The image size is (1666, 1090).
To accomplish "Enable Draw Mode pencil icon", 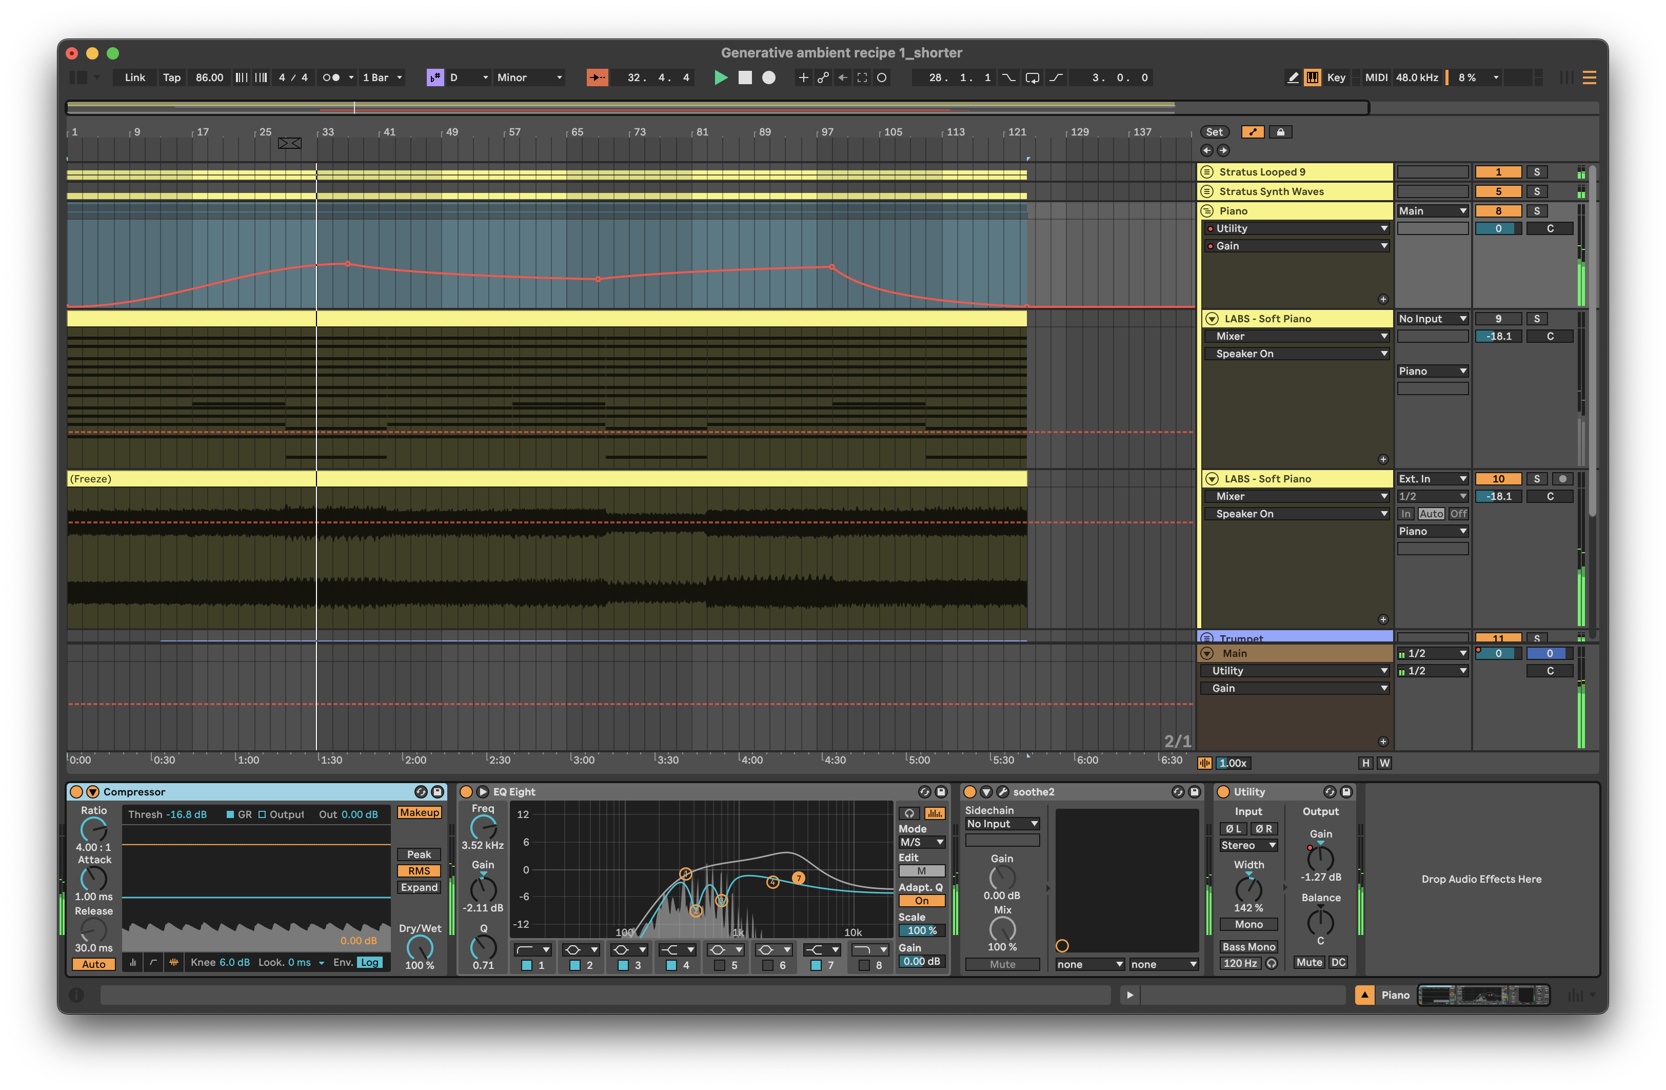I will click(1293, 78).
